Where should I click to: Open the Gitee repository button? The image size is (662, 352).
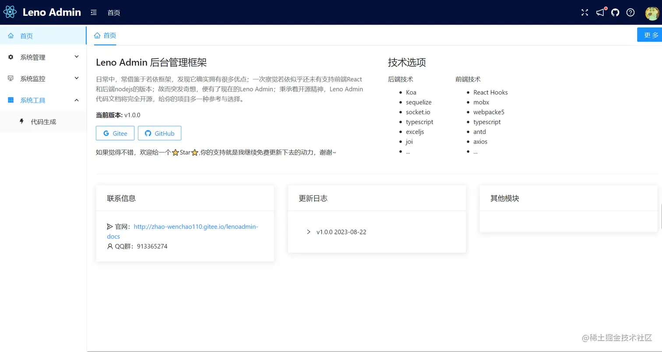(x=115, y=133)
